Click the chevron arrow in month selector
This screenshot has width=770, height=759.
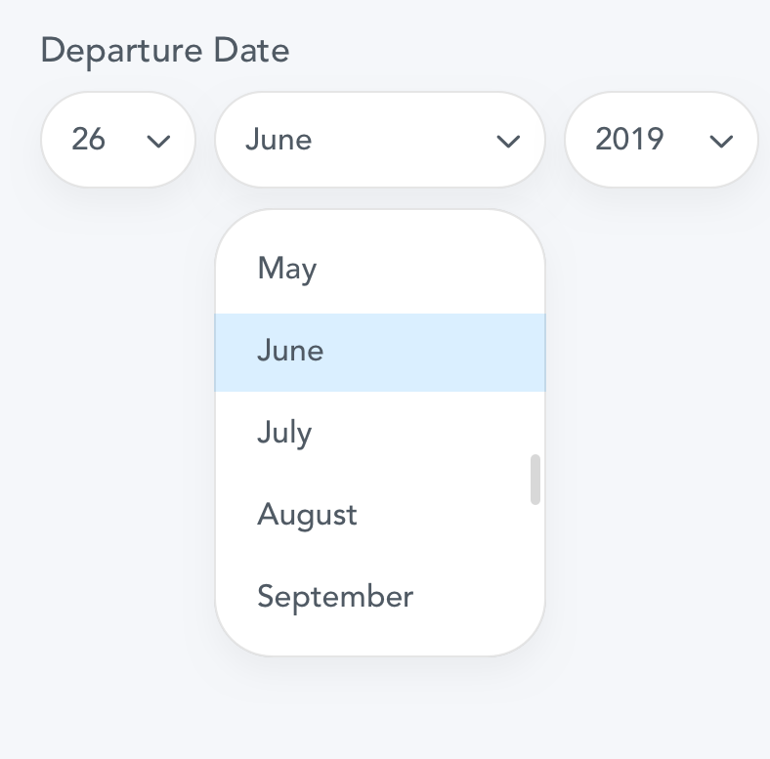[x=508, y=142]
